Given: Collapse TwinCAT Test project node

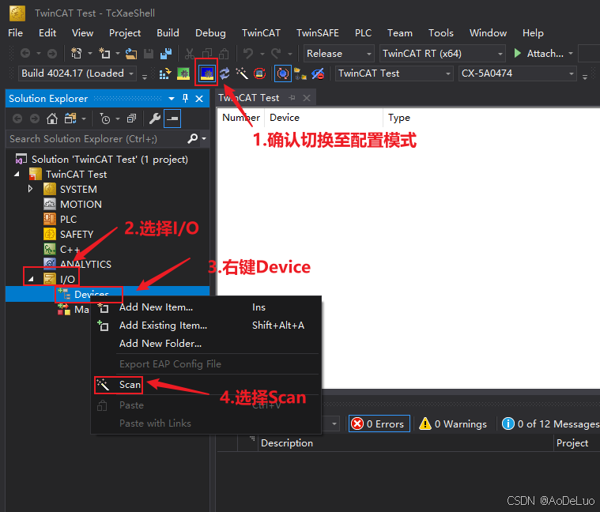Looking at the screenshot, I should (x=17, y=174).
